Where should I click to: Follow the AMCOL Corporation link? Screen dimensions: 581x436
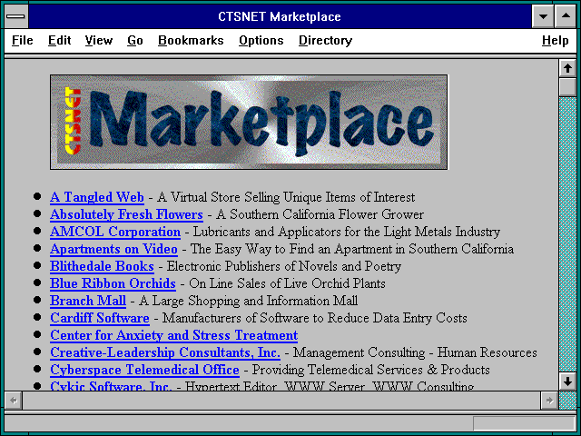click(x=115, y=232)
